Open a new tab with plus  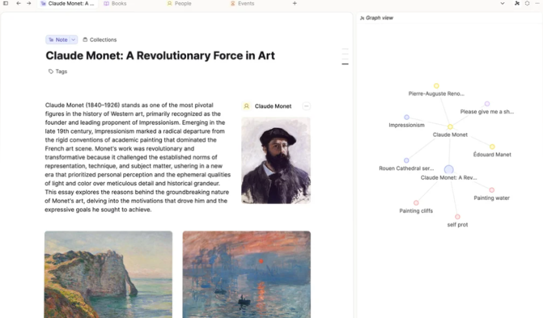295,3
